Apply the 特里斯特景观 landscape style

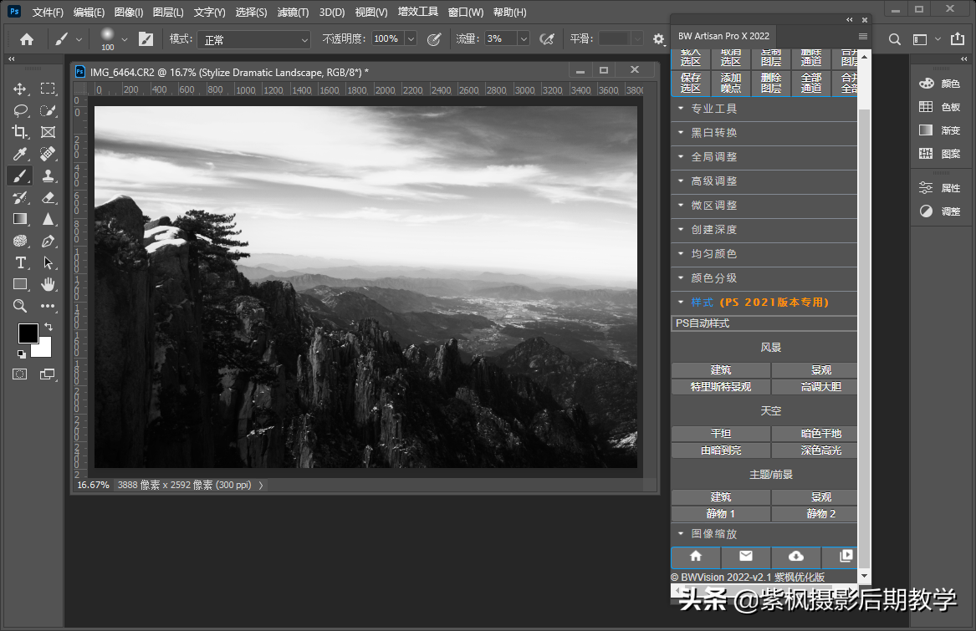pos(720,387)
